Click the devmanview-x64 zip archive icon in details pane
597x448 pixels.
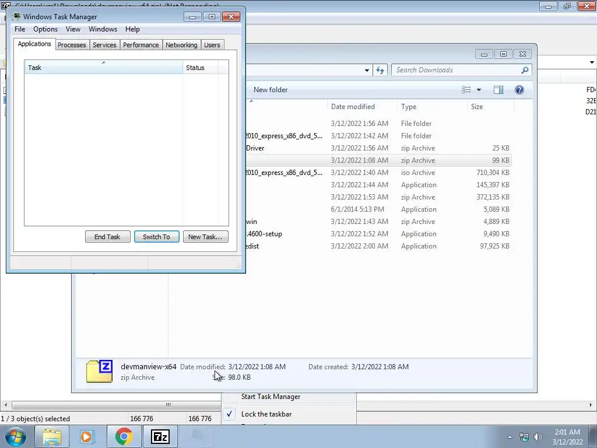pyautogui.click(x=99, y=371)
